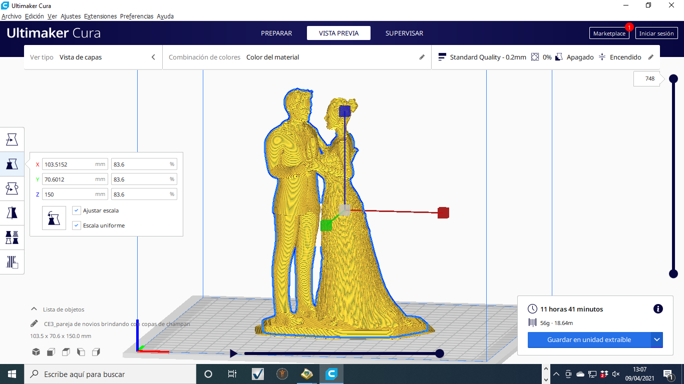Select the Mirror tool in left toolbar

pyautogui.click(x=12, y=213)
